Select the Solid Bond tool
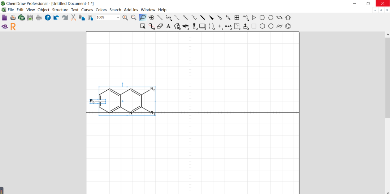The image size is (390, 194). [x=160, y=18]
